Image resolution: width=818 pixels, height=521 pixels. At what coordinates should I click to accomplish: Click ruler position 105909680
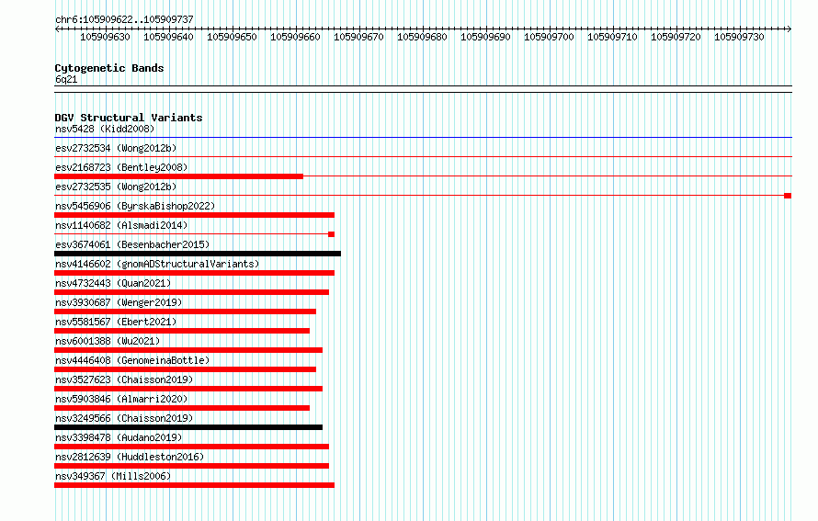422,37
